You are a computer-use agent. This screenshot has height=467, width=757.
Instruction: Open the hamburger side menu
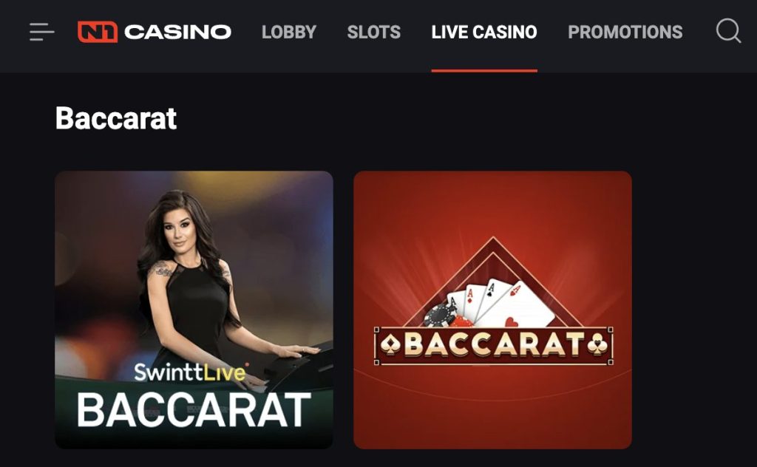(x=41, y=32)
